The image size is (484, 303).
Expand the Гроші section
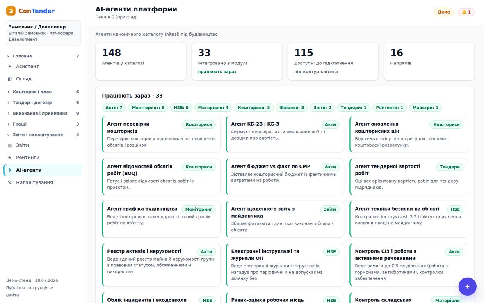point(43,124)
